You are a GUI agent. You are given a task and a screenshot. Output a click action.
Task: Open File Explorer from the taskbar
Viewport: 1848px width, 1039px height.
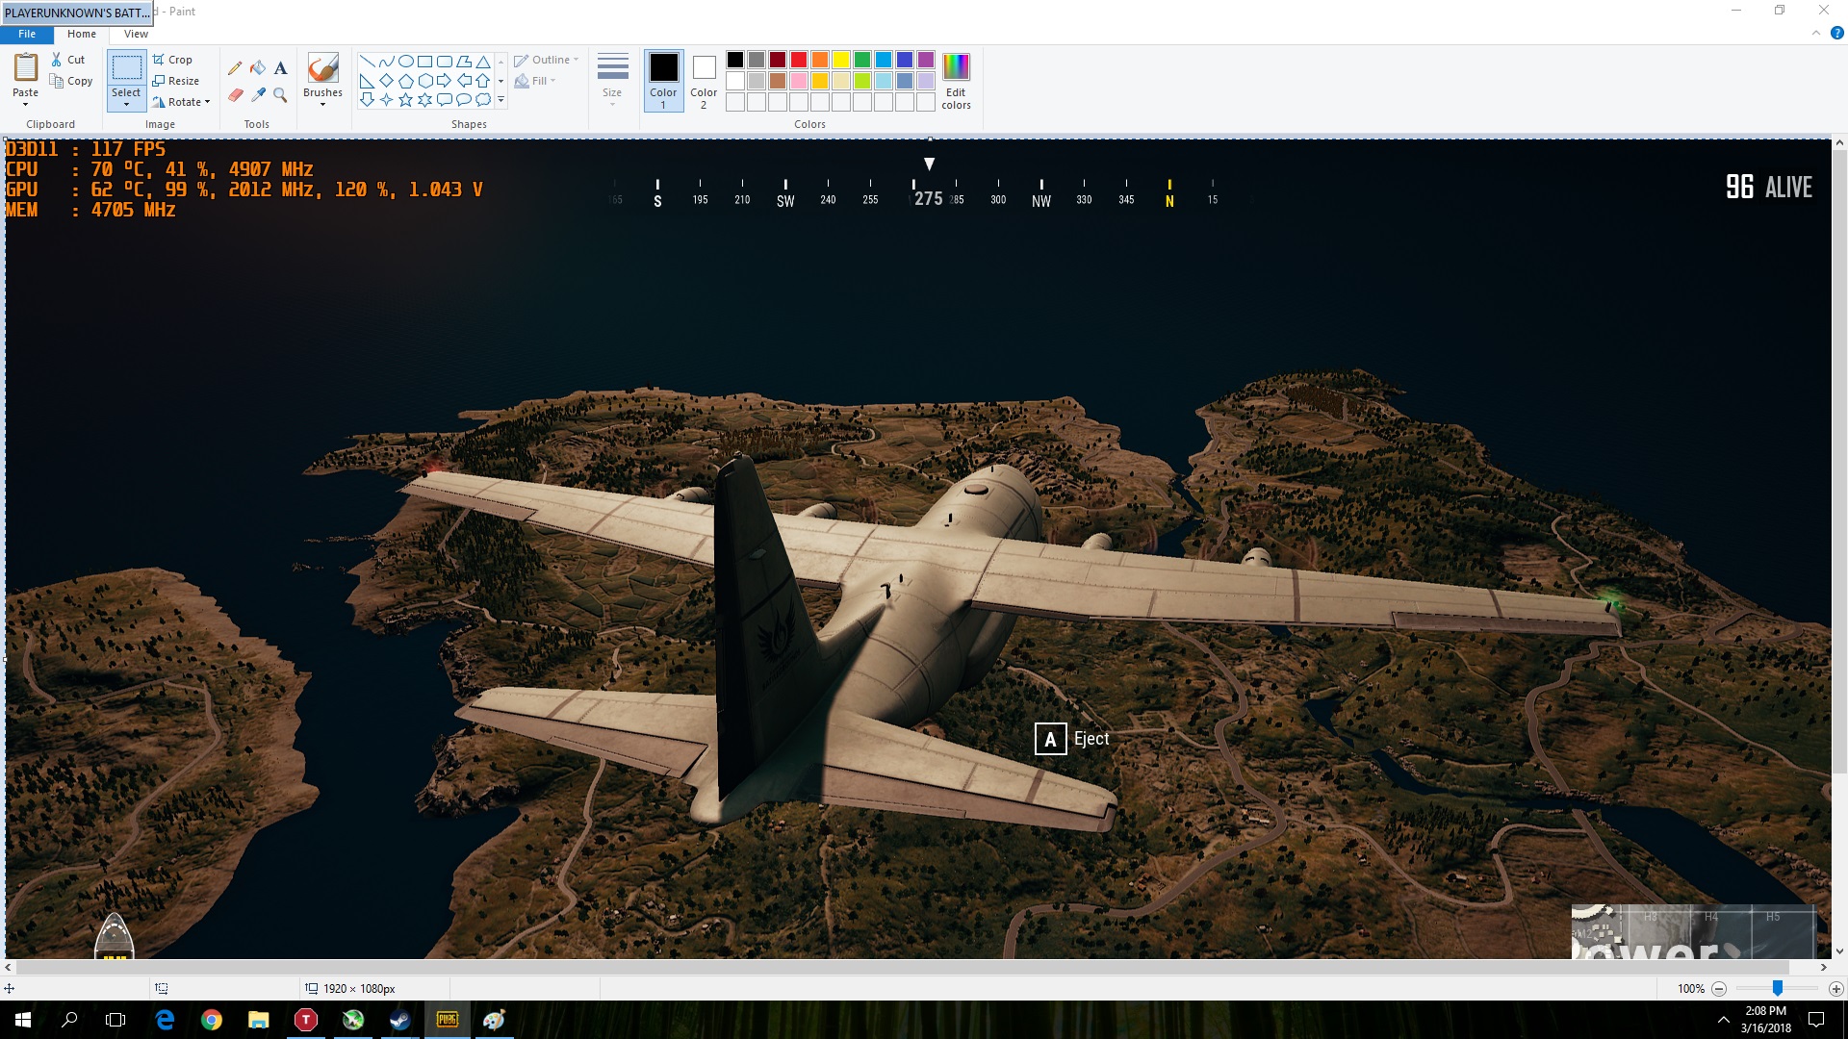coord(258,1020)
